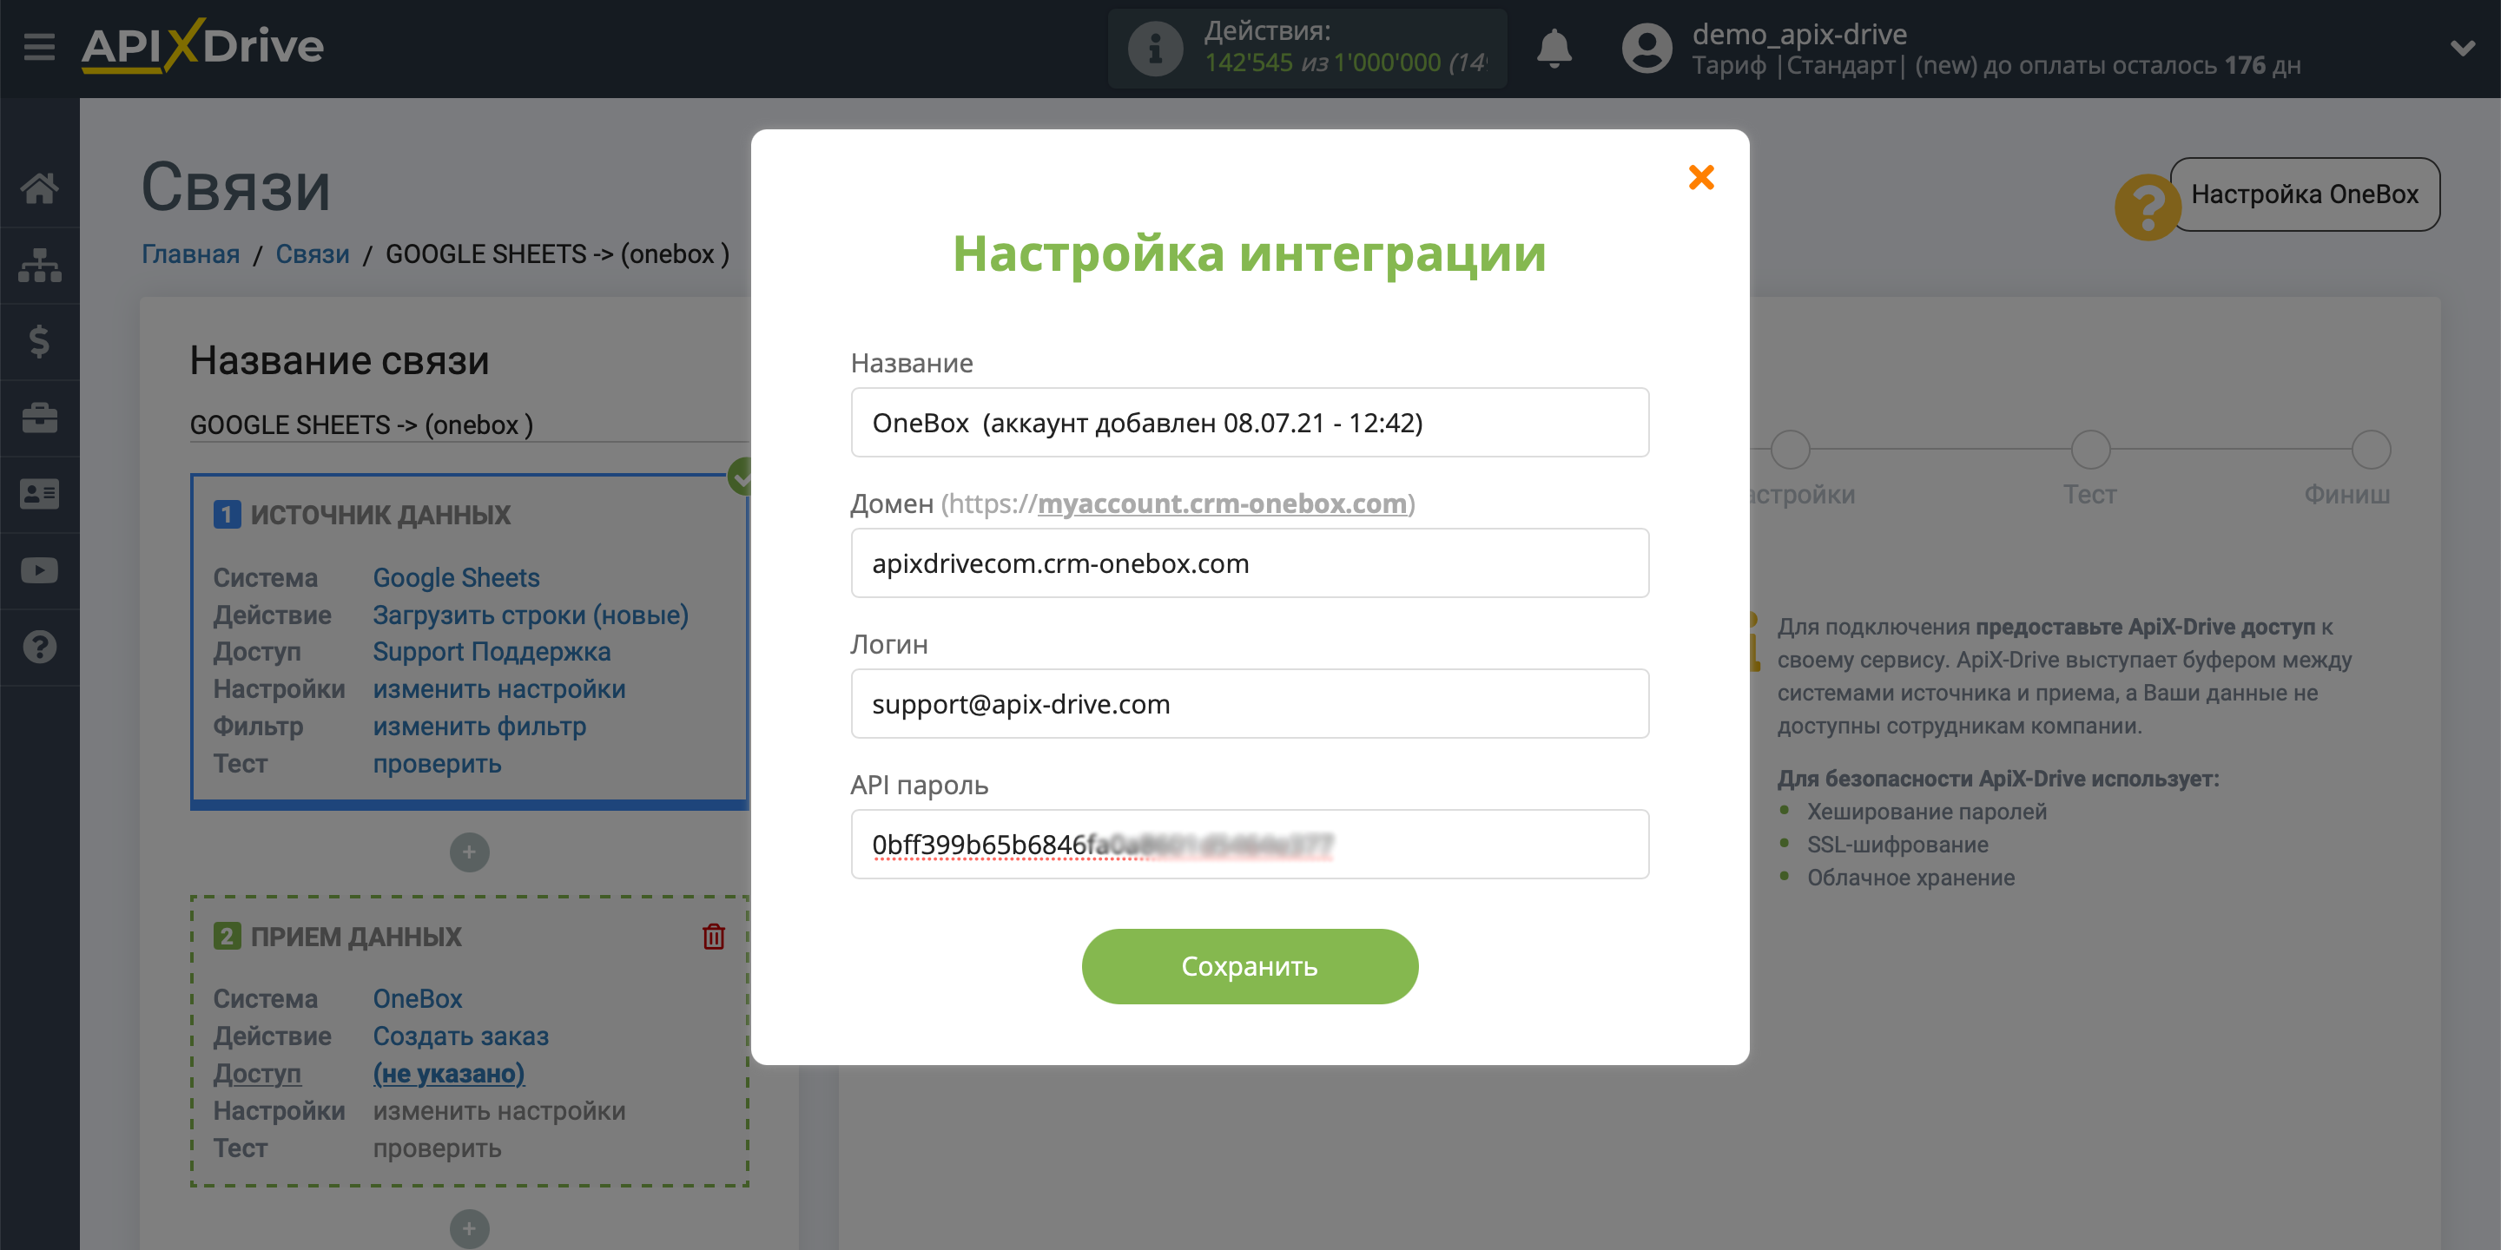Add step between source and receiver
The width and height of the screenshot is (2501, 1250).
[x=469, y=852]
